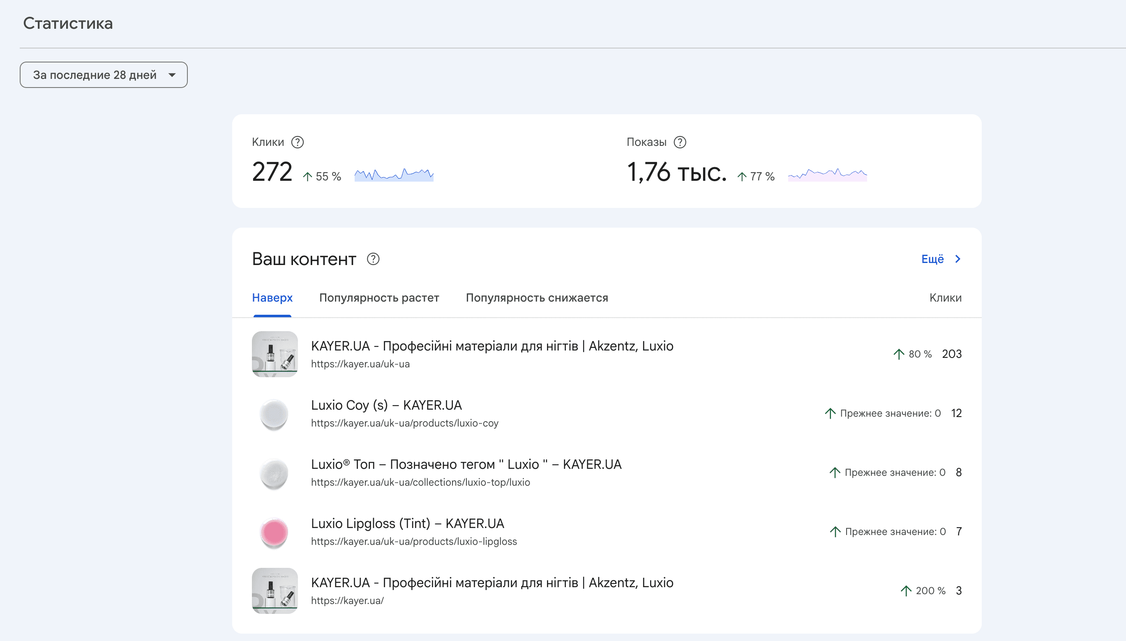Open the title above https://kayer.ua/
The image size is (1126, 641).
click(492, 583)
